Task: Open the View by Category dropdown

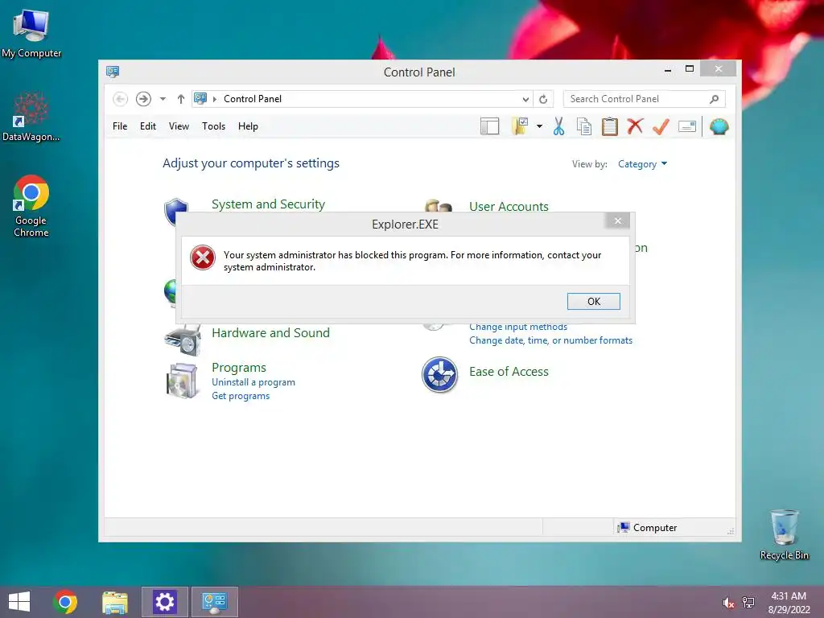Action: (x=642, y=164)
